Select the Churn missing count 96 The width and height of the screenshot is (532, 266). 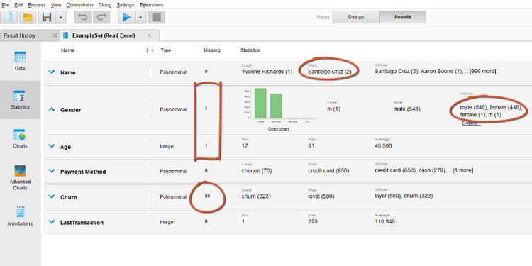pyautogui.click(x=207, y=196)
